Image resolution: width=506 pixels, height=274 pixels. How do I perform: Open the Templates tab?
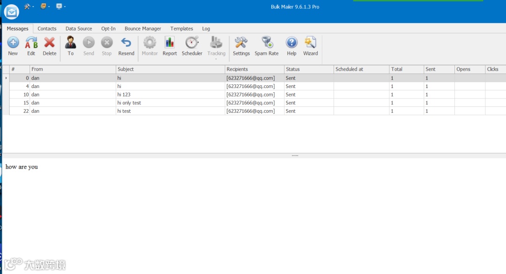(x=182, y=29)
